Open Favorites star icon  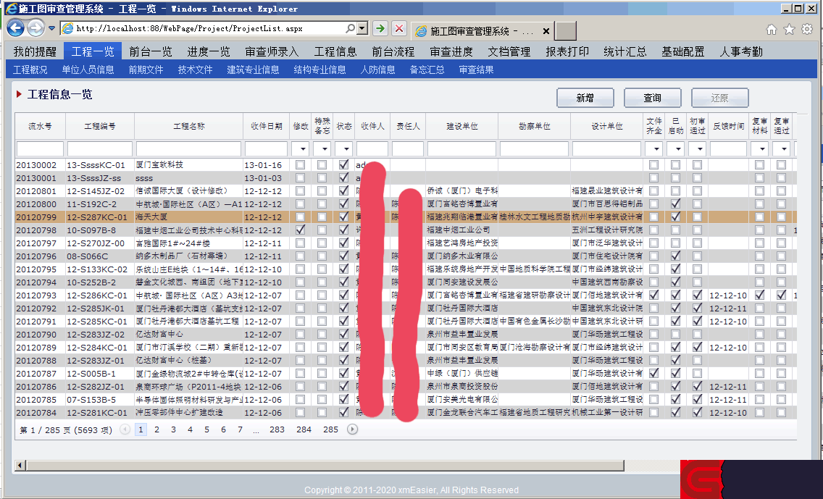pyautogui.click(x=789, y=30)
